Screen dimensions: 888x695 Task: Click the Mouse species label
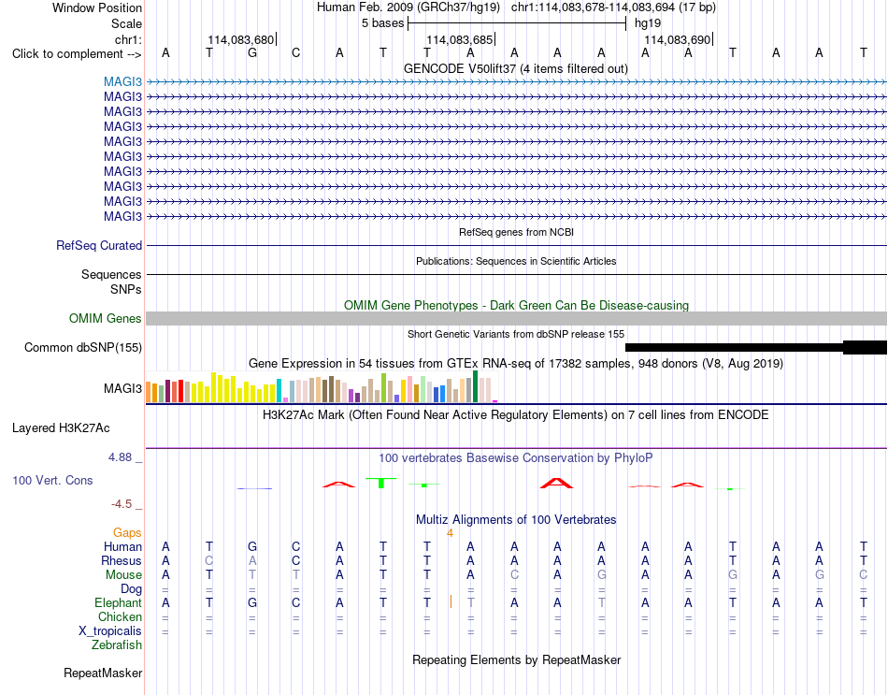click(x=123, y=575)
